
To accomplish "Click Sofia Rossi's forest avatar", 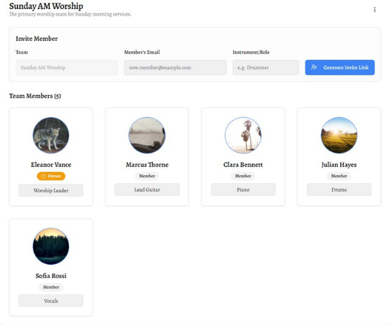I will click(x=51, y=246).
